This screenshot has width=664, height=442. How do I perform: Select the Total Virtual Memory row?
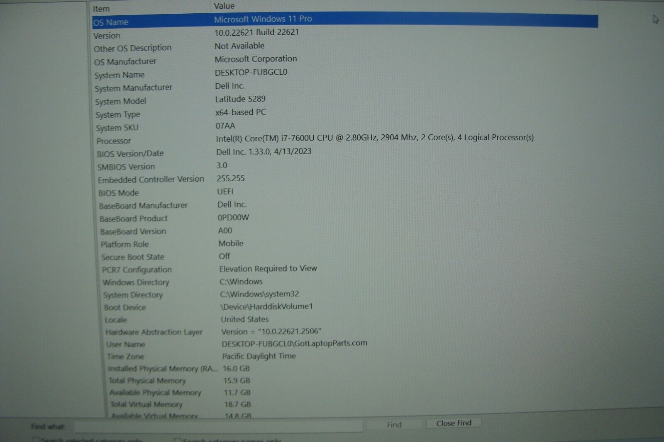pyautogui.click(x=354, y=404)
